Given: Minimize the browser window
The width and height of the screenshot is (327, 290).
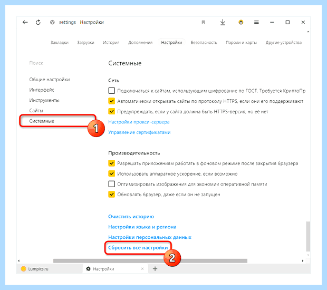Looking at the screenshot, I should 272,22.
